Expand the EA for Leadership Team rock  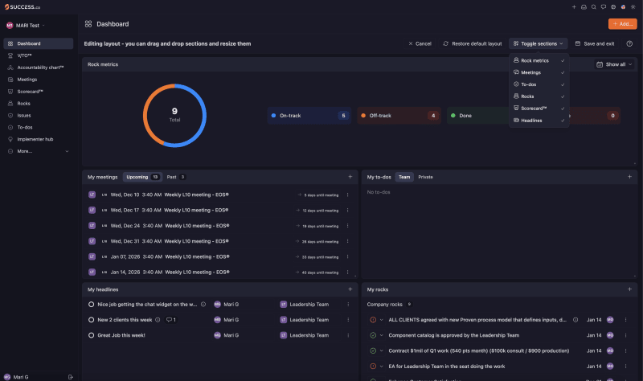click(x=381, y=367)
